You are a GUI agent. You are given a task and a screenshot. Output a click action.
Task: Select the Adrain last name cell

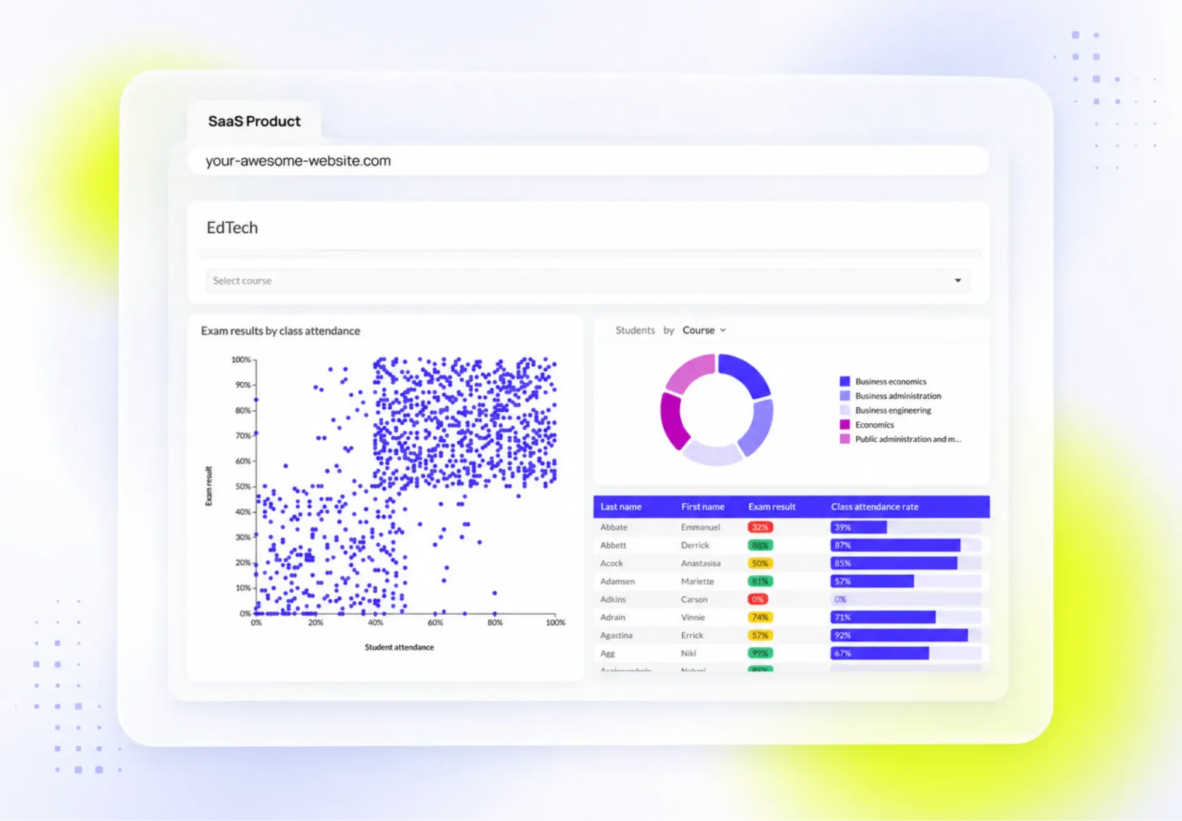613,617
